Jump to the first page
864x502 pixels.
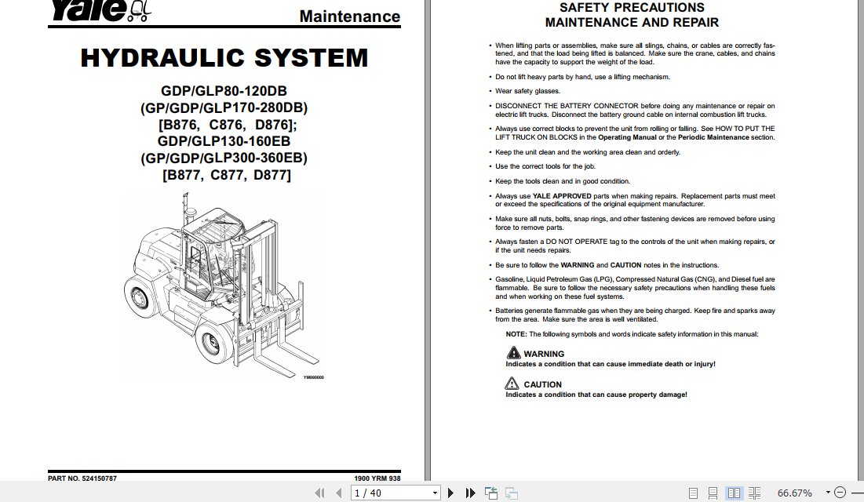coord(319,493)
